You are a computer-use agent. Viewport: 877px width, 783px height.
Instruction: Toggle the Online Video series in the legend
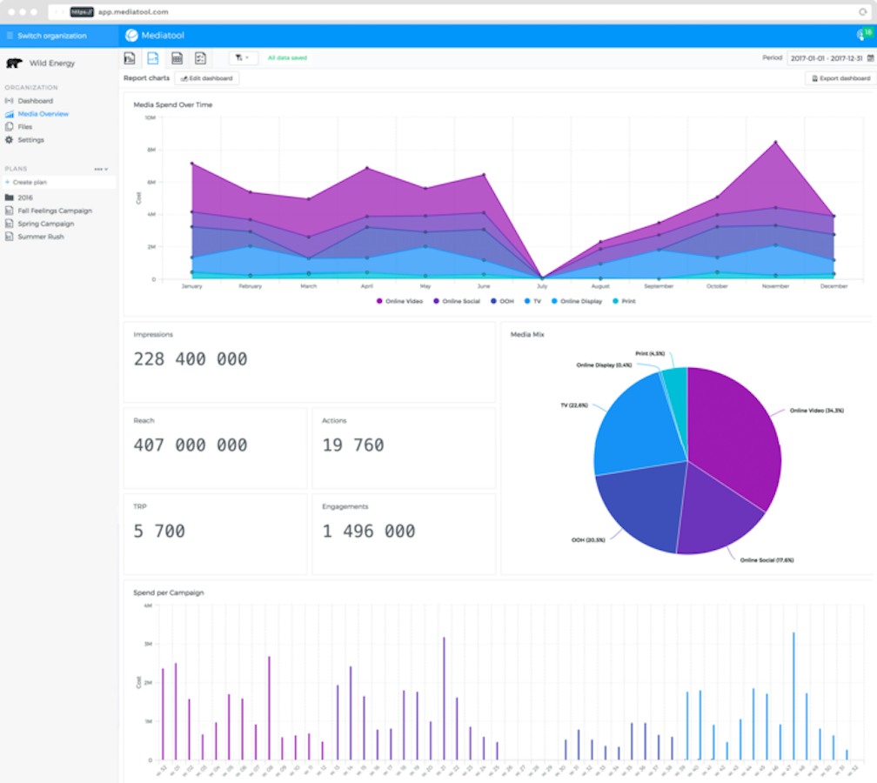click(401, 301)
